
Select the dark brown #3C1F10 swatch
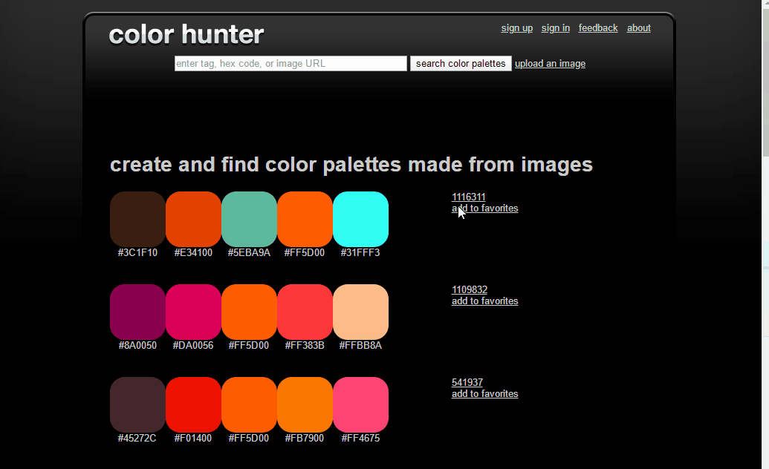pyautogui.click(x=137, y=219)
